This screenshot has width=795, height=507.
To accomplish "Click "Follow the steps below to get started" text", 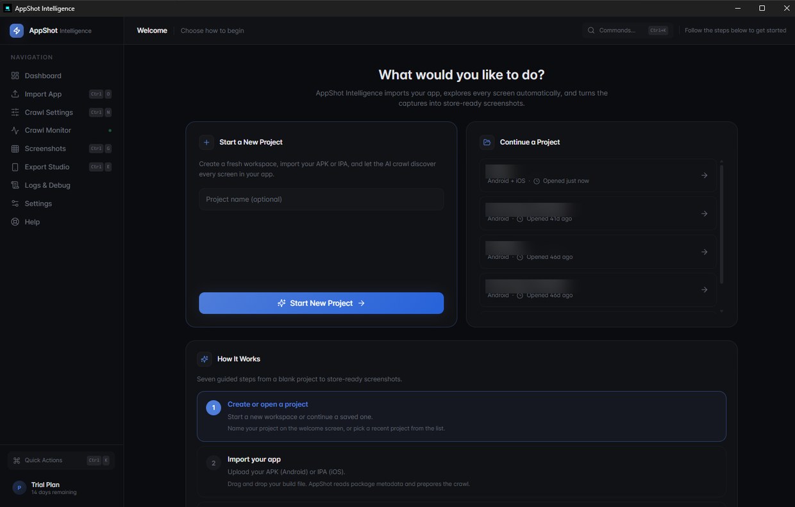I will pyautogui.click(x=735, y=30).
